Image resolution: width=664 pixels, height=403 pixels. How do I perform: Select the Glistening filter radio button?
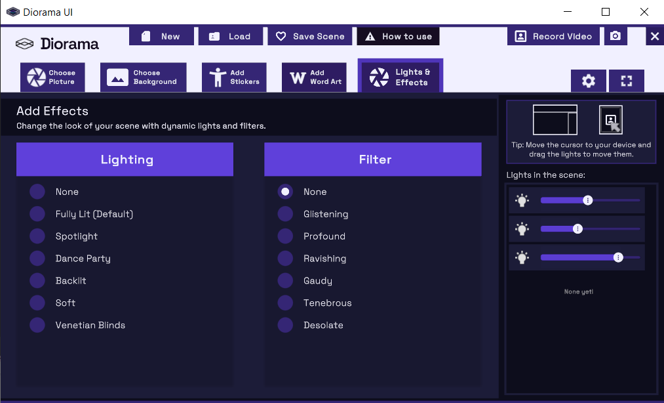point(285,214)
